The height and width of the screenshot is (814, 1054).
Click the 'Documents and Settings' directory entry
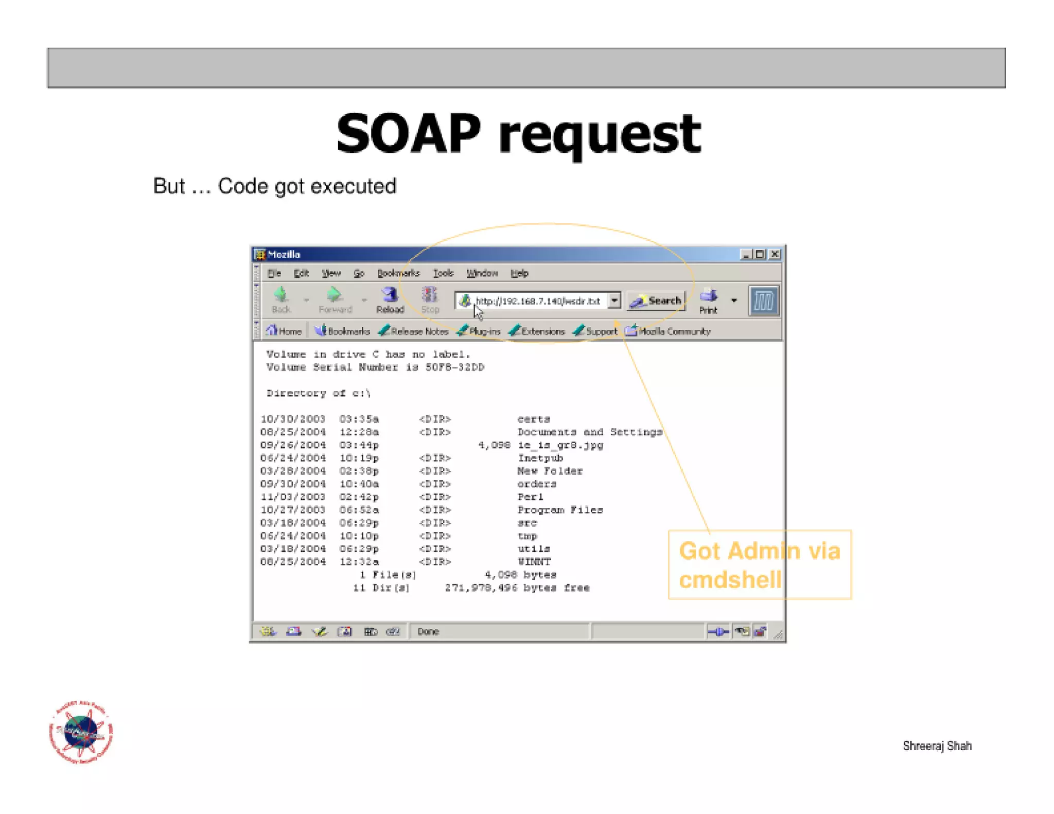tap(590, 432)
